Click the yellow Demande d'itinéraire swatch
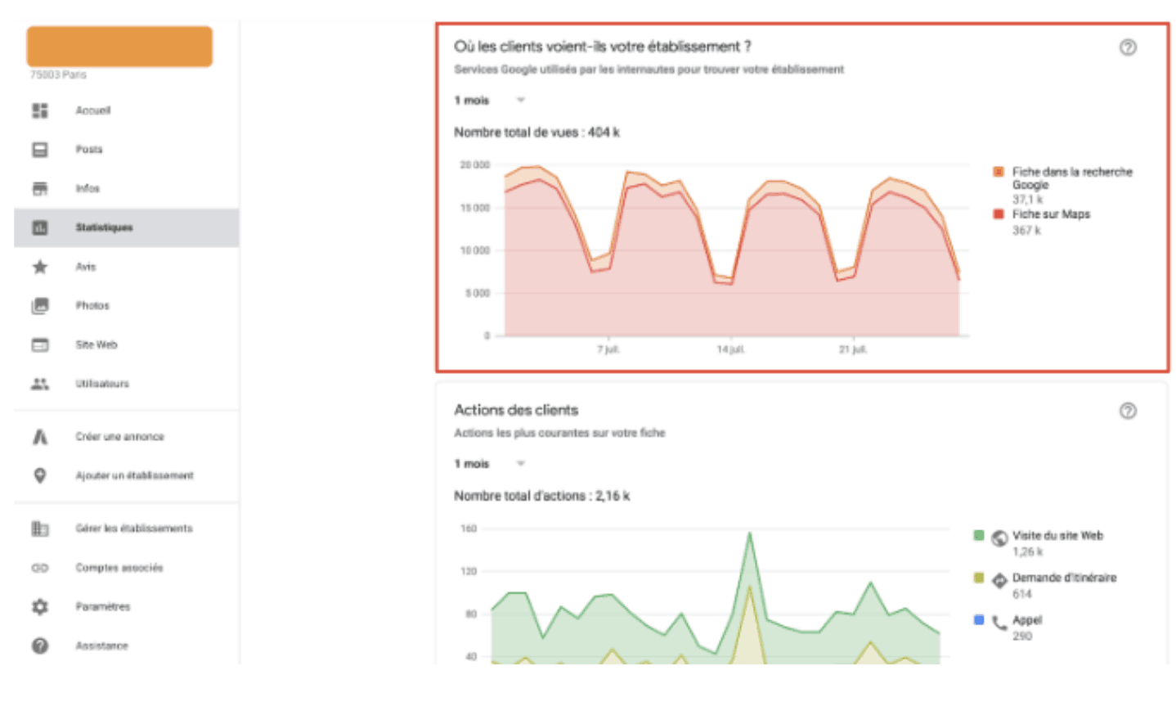 [x=978, y=578]
